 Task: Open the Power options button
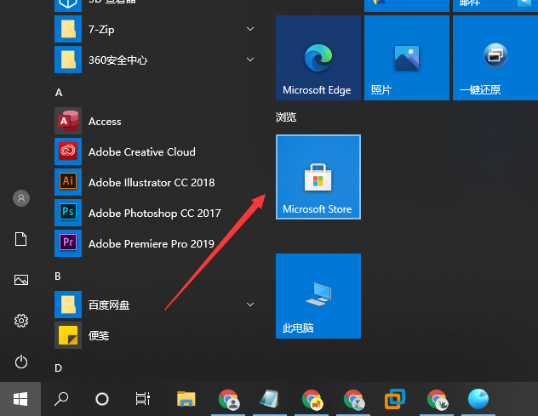(x=21, y=362)
